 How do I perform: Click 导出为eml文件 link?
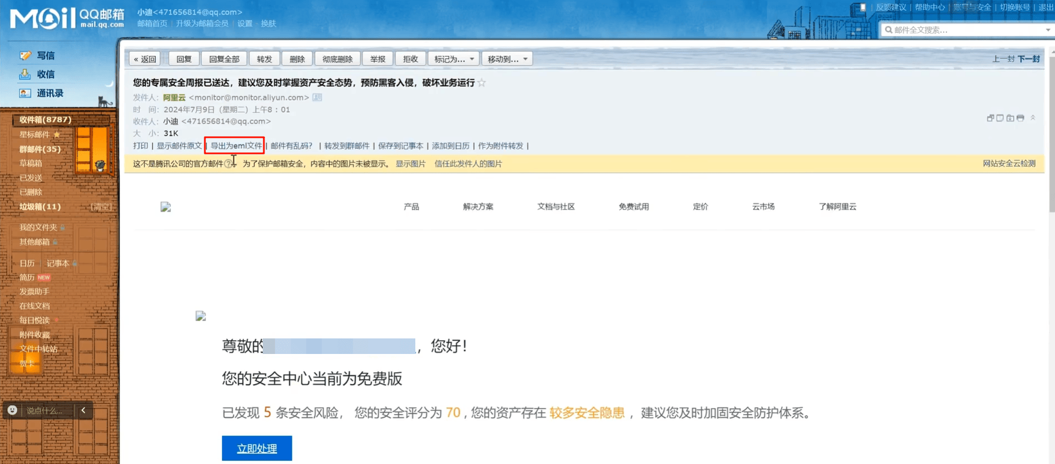click(235, 146)
